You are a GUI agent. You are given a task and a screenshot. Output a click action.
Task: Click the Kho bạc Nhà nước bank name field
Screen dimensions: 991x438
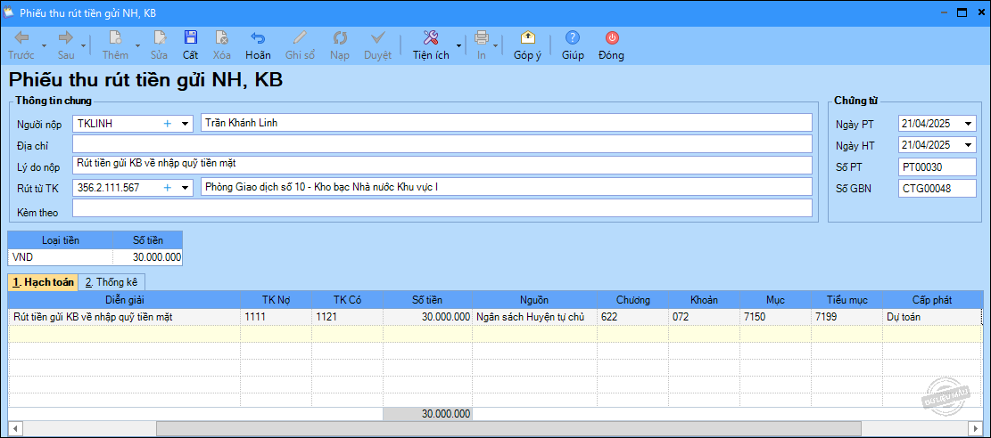pyautogui.click(x=507, y=187)
